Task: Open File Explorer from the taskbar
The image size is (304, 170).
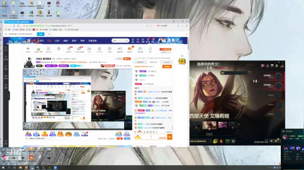Action: [20, 167]
